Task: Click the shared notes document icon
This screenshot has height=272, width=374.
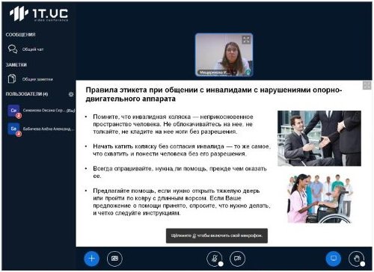Action: 12,78
